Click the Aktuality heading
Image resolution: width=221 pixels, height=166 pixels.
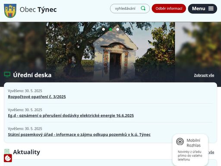tap(26, 152)
